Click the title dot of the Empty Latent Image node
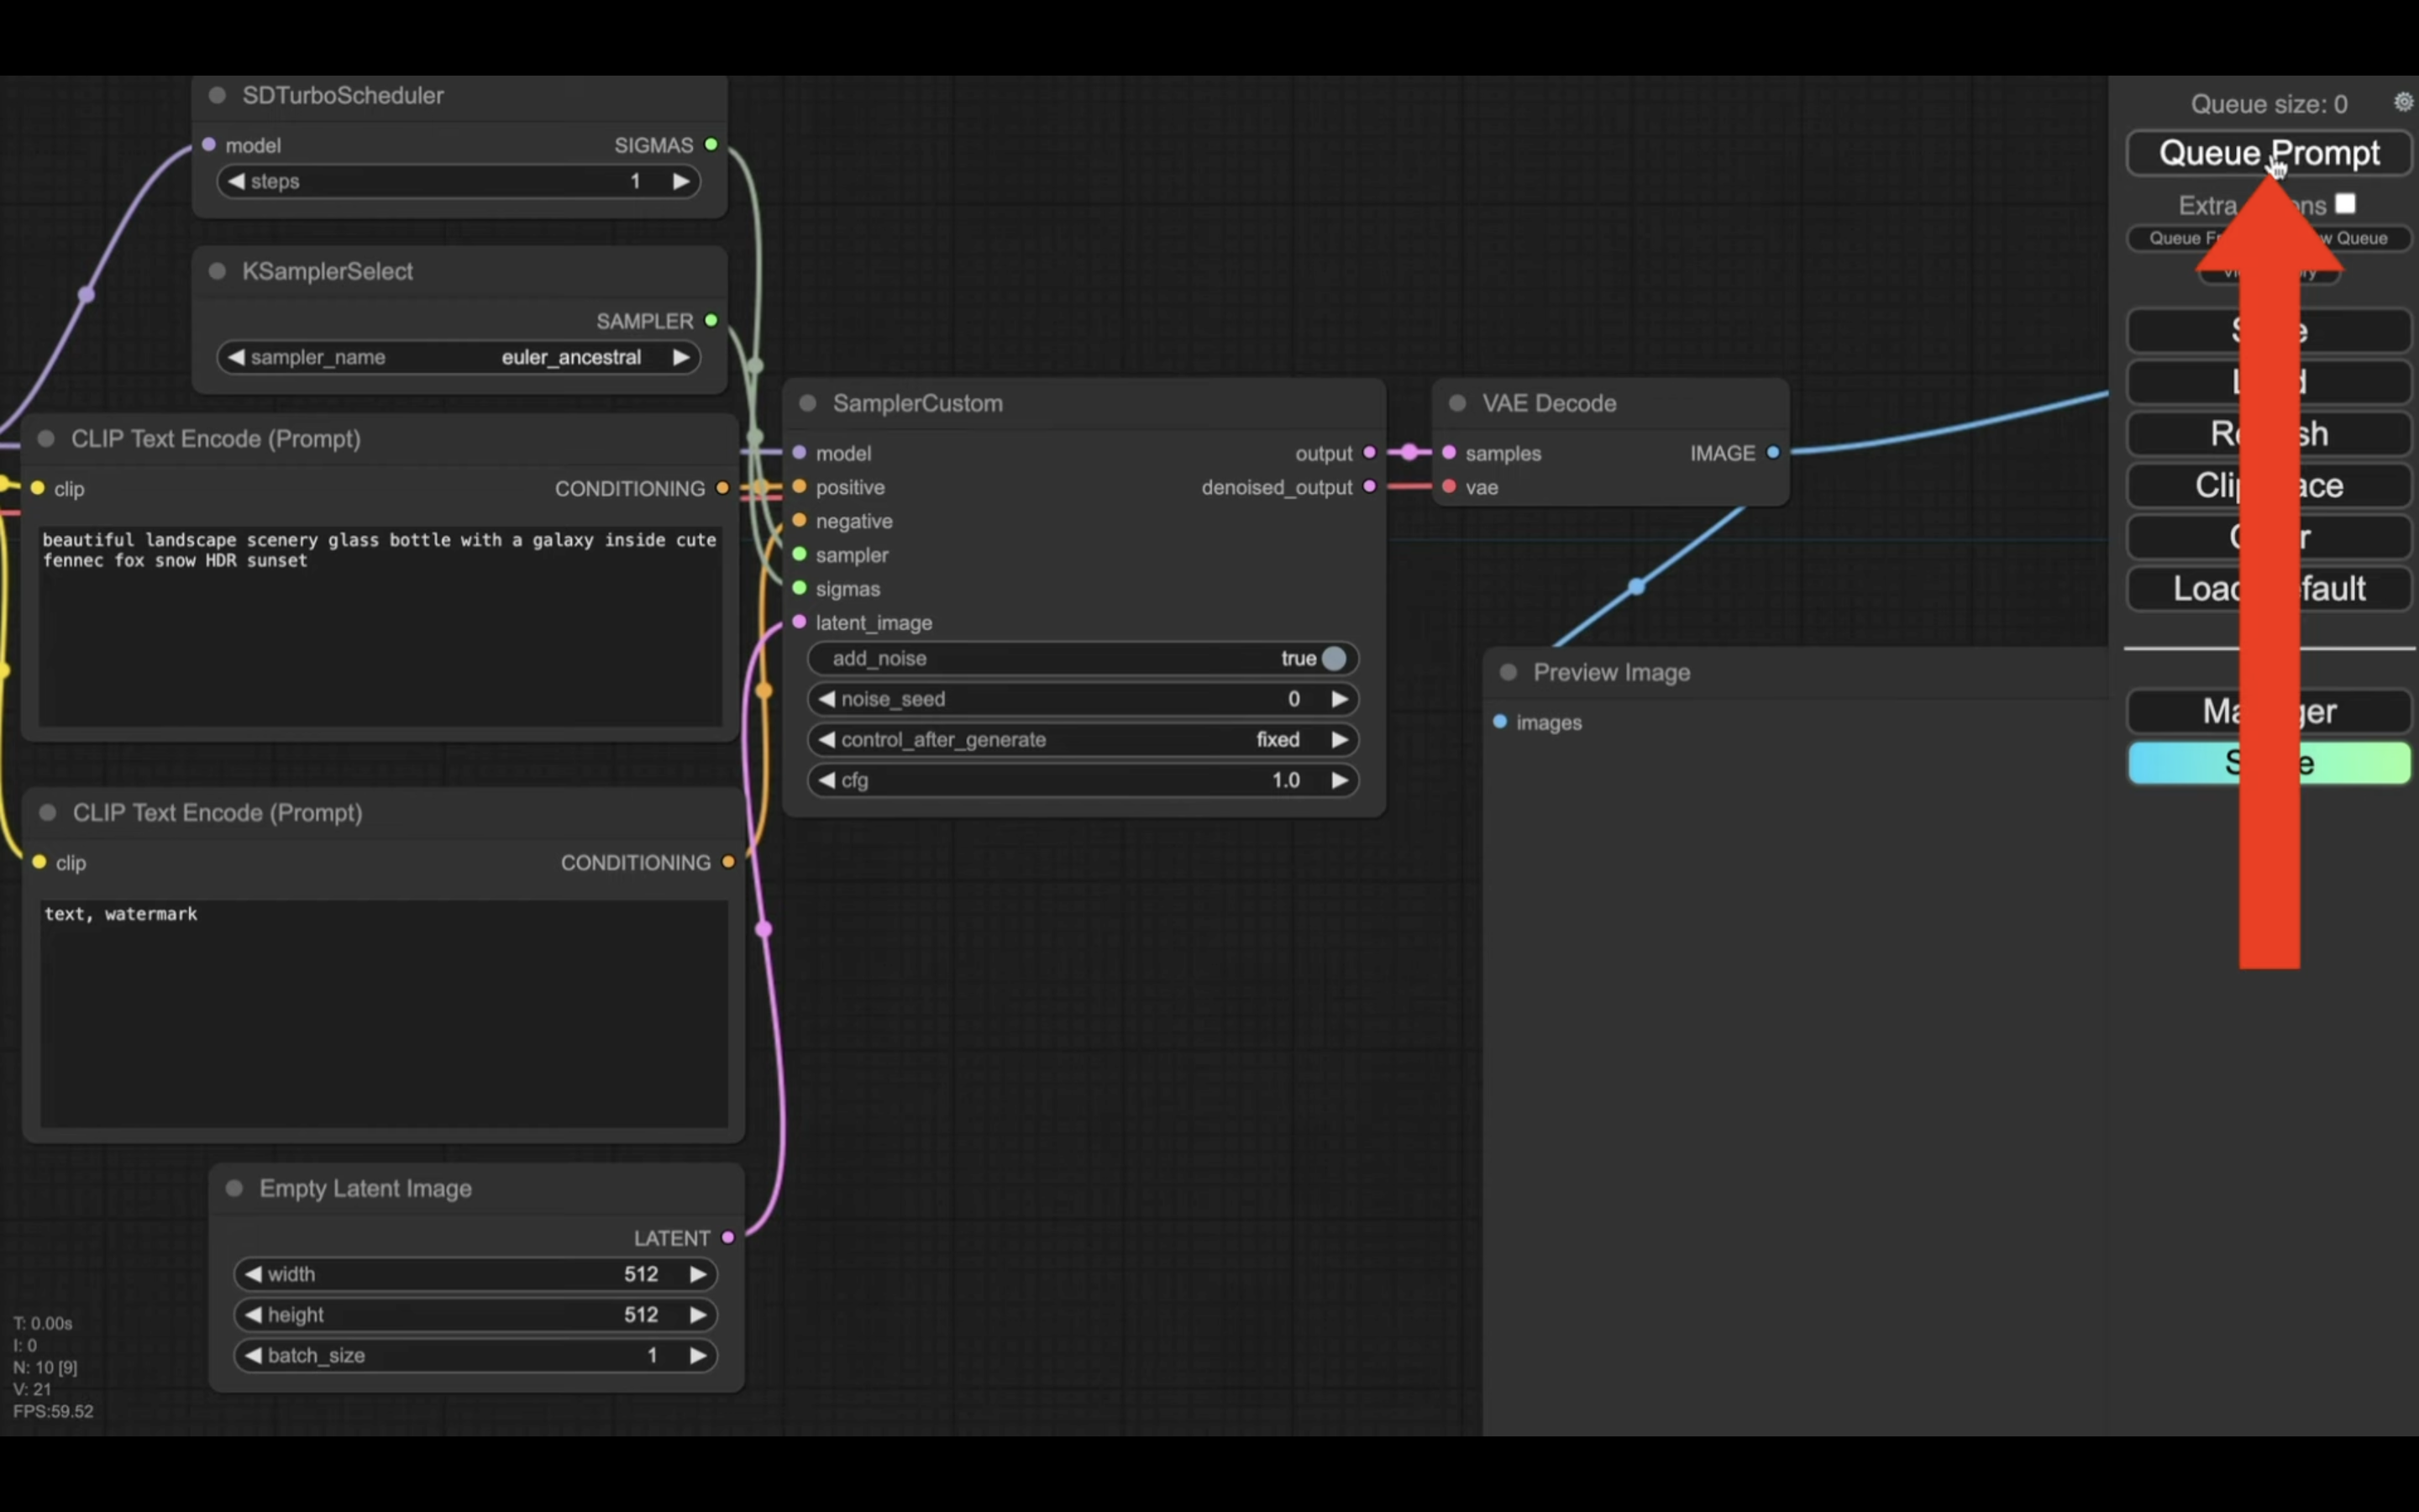 pyautogui.click(x=235, y=1188)
